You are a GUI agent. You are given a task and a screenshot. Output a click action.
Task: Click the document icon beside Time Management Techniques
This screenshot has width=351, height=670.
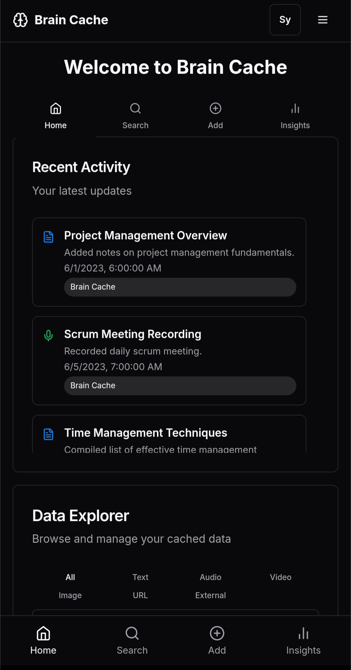click(48, 434)
